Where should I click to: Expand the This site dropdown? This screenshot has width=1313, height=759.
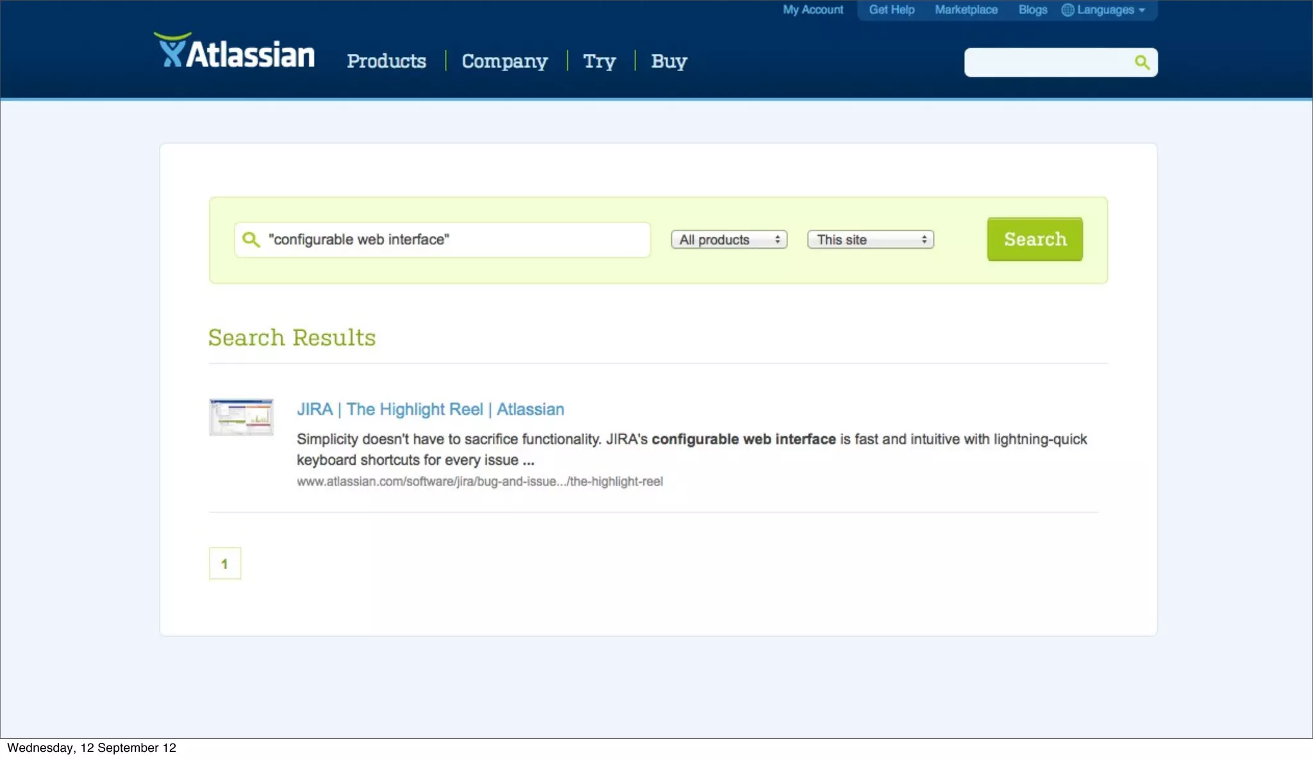point(870,240)
